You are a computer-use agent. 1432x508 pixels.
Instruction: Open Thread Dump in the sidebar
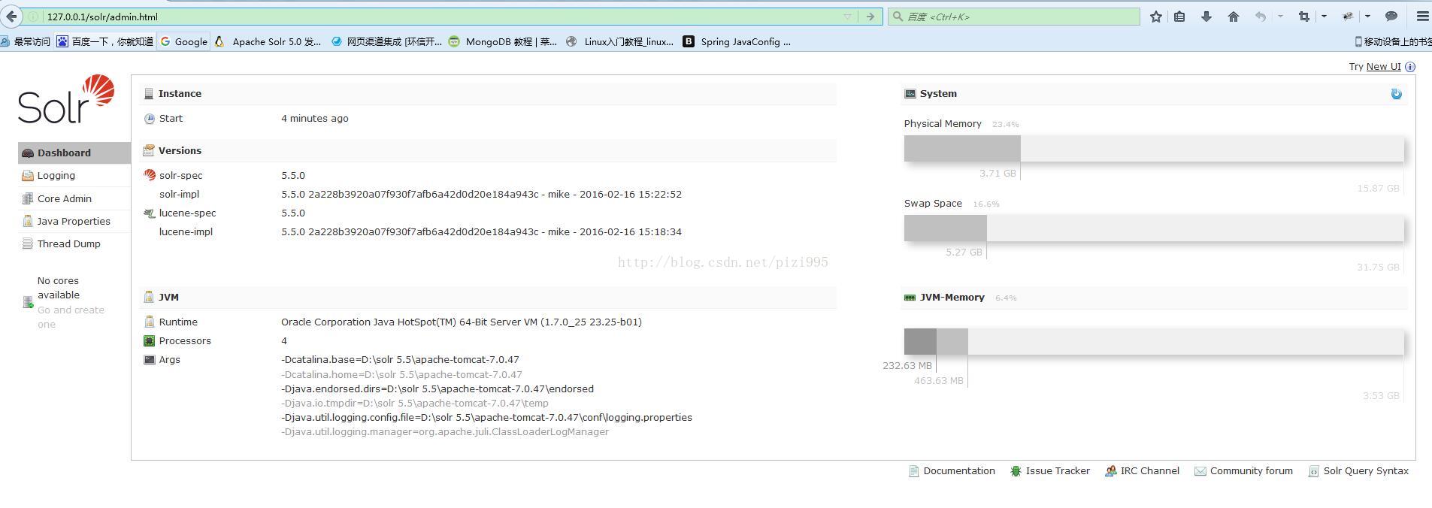[74, 243]
